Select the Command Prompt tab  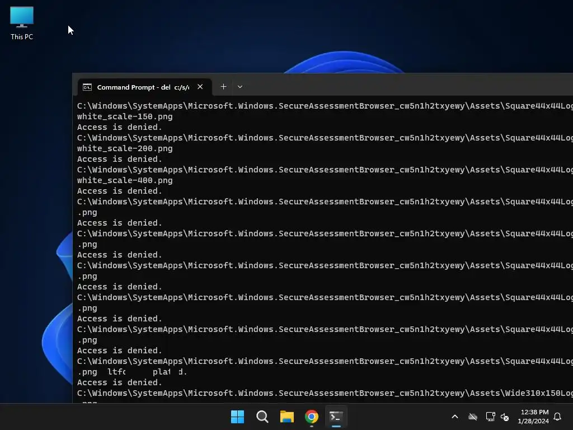[145, 87]
